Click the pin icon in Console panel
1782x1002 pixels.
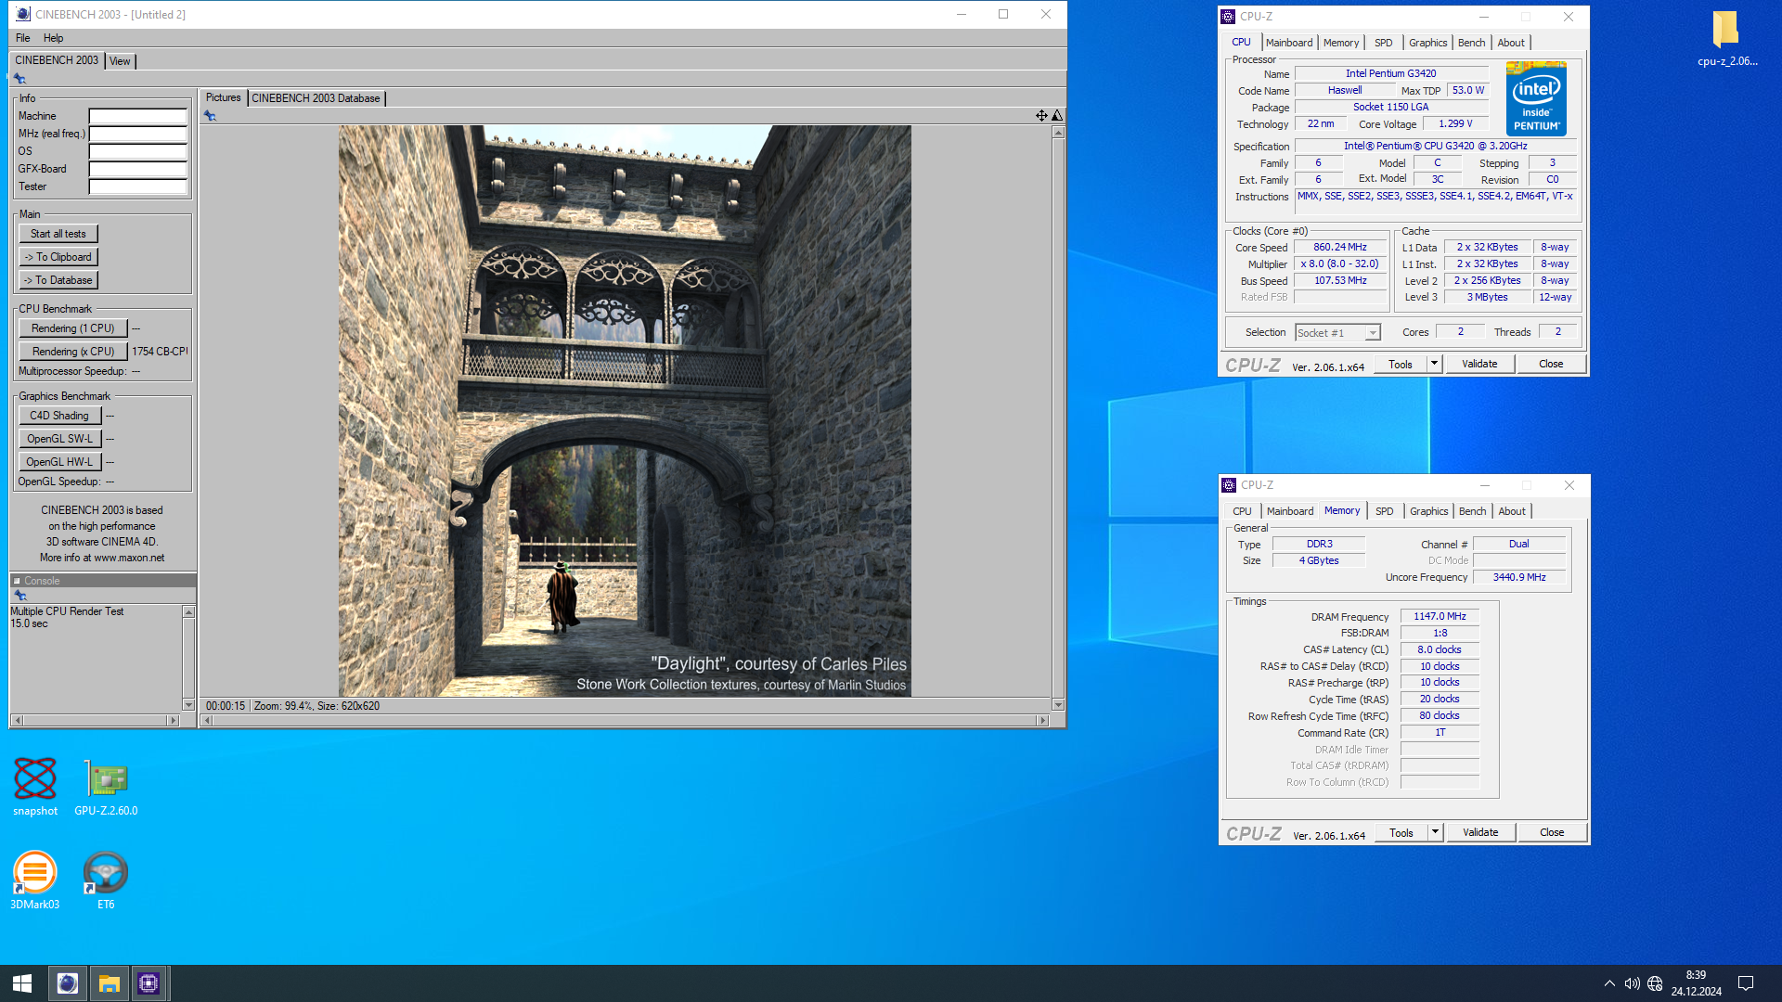(20, 596)
